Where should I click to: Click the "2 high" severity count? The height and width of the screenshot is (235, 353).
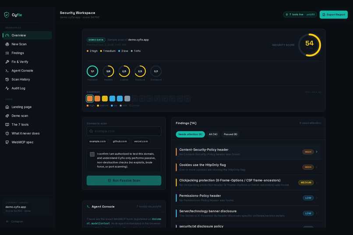coord(92,51)
